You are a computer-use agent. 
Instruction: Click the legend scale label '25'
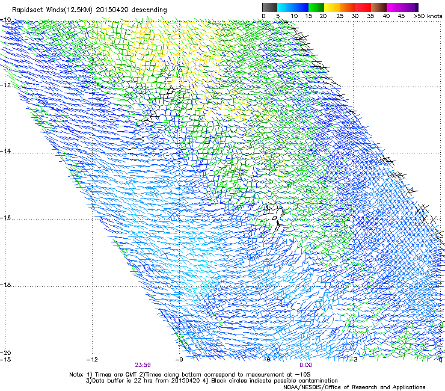coord(340,16)
